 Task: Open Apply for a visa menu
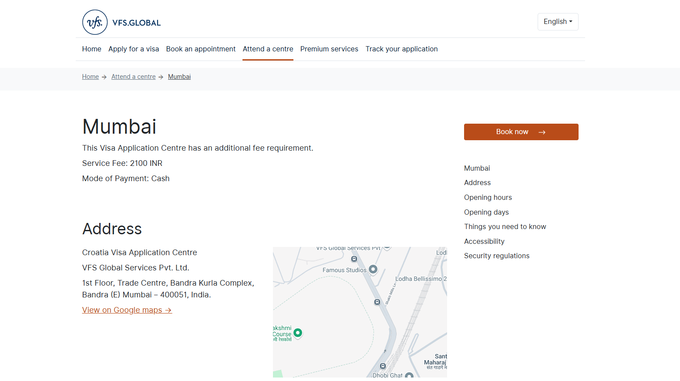pos(134,49)
